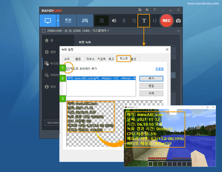Collapse the panel with the chevron arrow
The height and width of the screenshot is (172, 222).
tap(178, 31)
